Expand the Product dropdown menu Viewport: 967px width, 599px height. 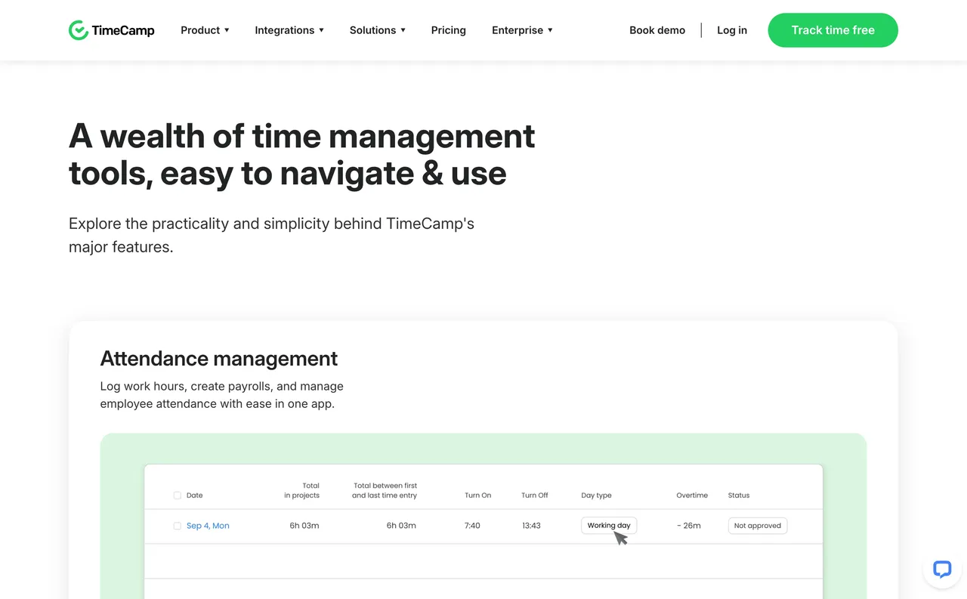coord(205,30)
